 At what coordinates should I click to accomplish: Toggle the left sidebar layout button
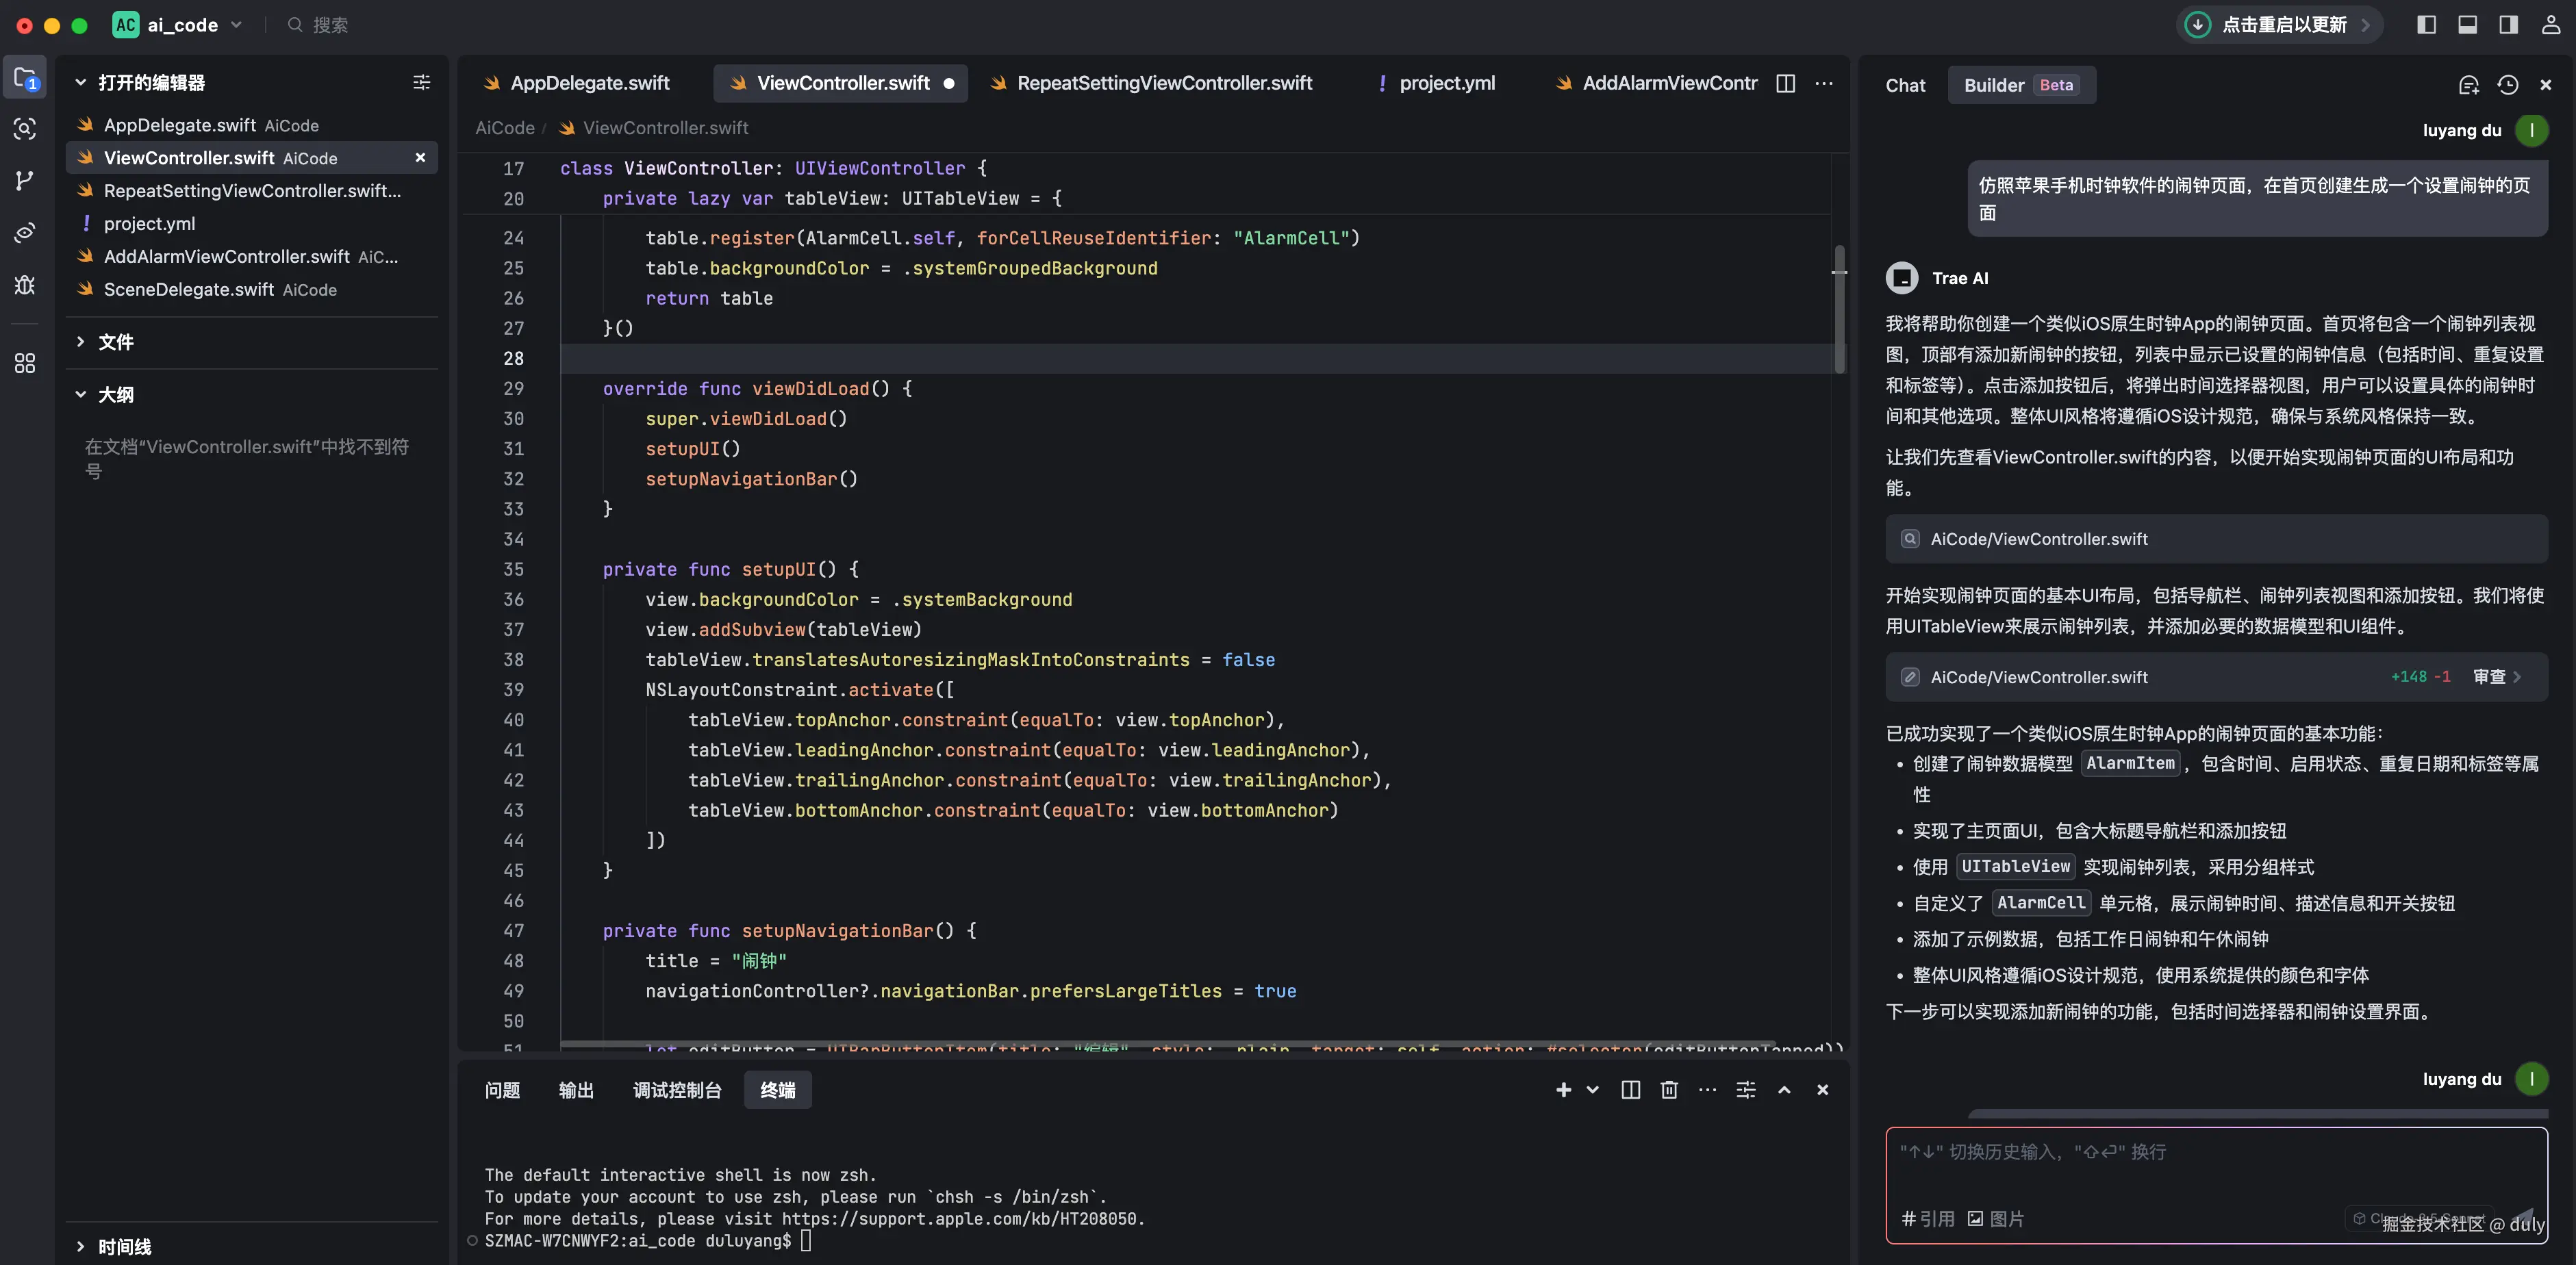click(x=2426, y=25)
